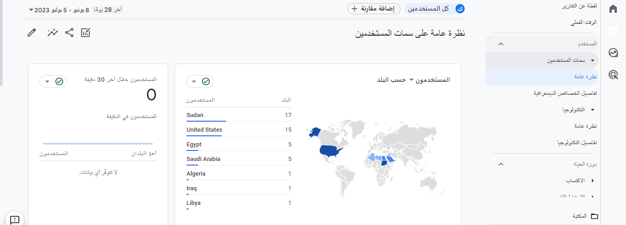This screenshot has width=626, height=225.
Task: Click the Egypt table row
Action: tap(239, 145)
